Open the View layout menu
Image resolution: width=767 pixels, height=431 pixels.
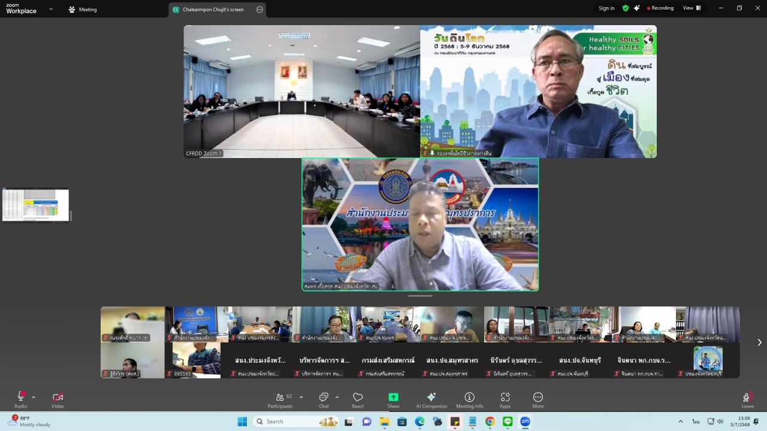[691, 8]
